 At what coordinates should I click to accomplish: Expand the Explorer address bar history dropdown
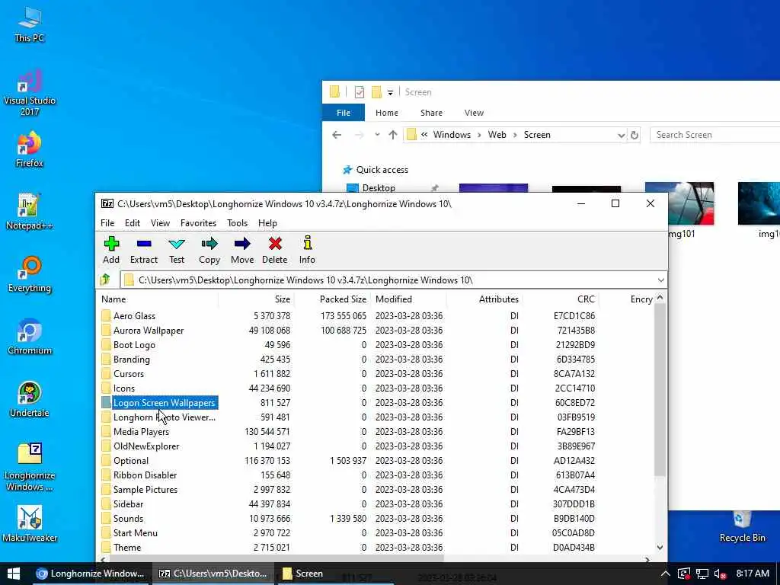pos(621,135)
